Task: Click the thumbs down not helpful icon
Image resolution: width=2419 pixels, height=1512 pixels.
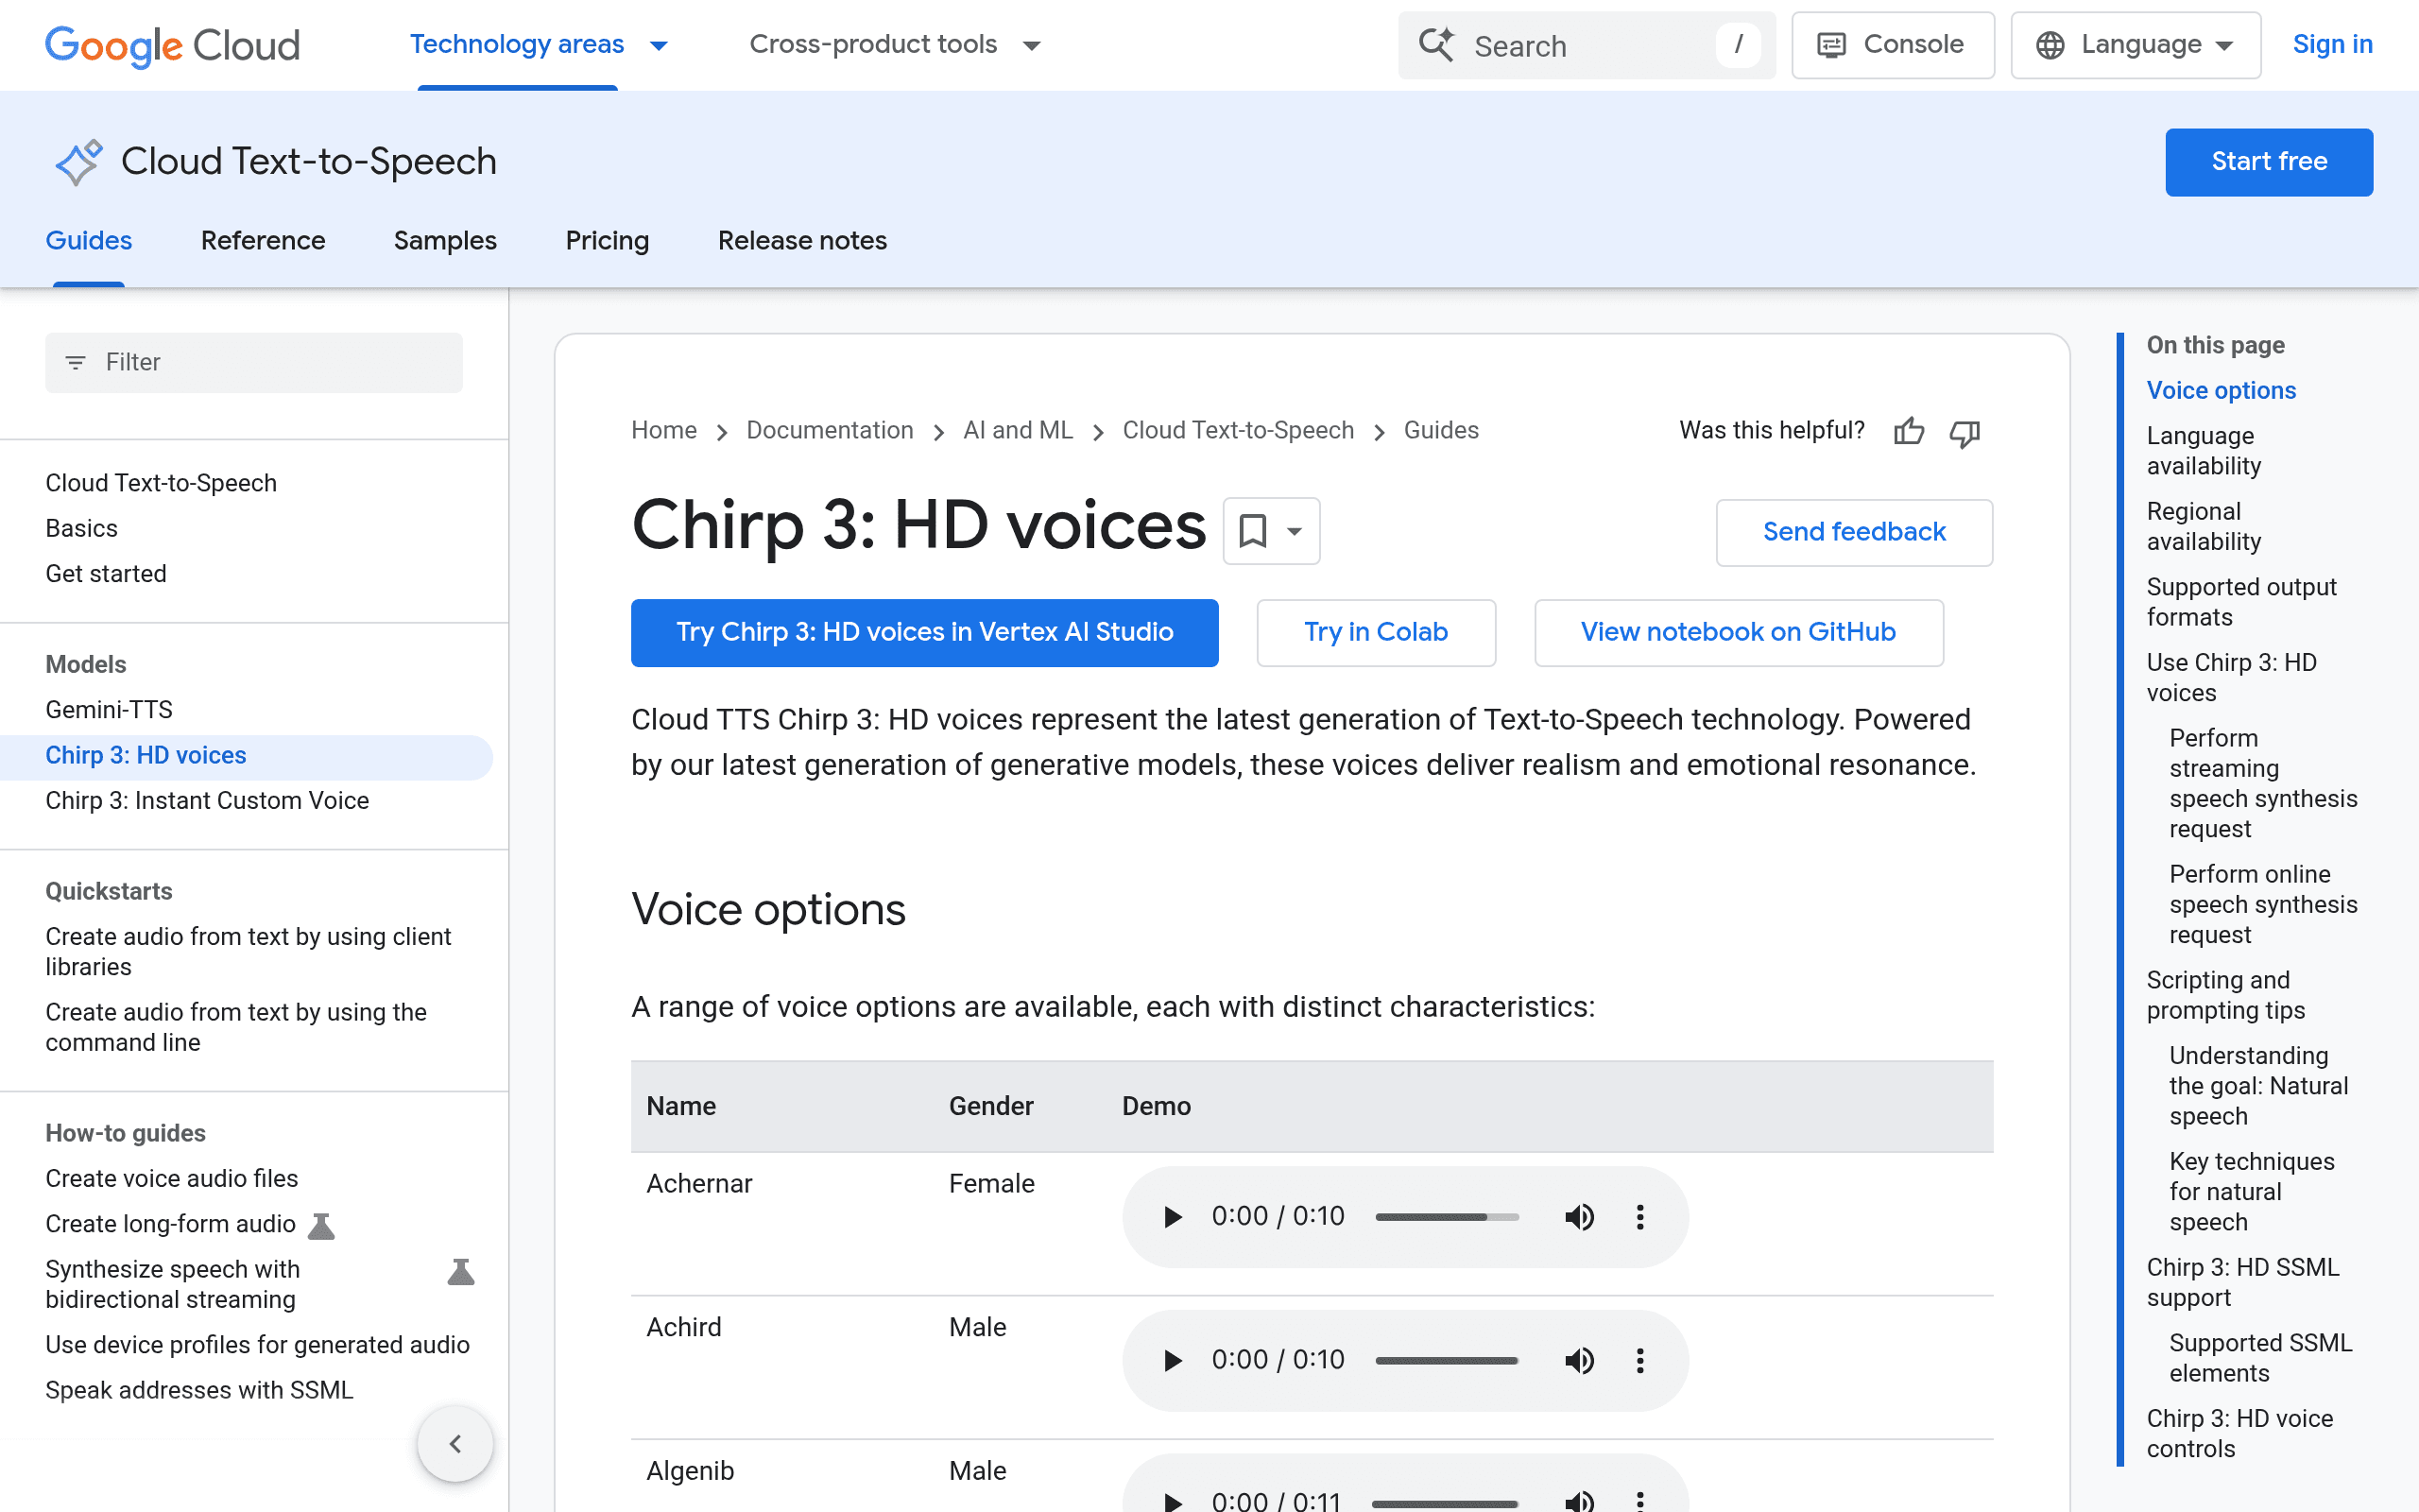Action: [1964, 431]
